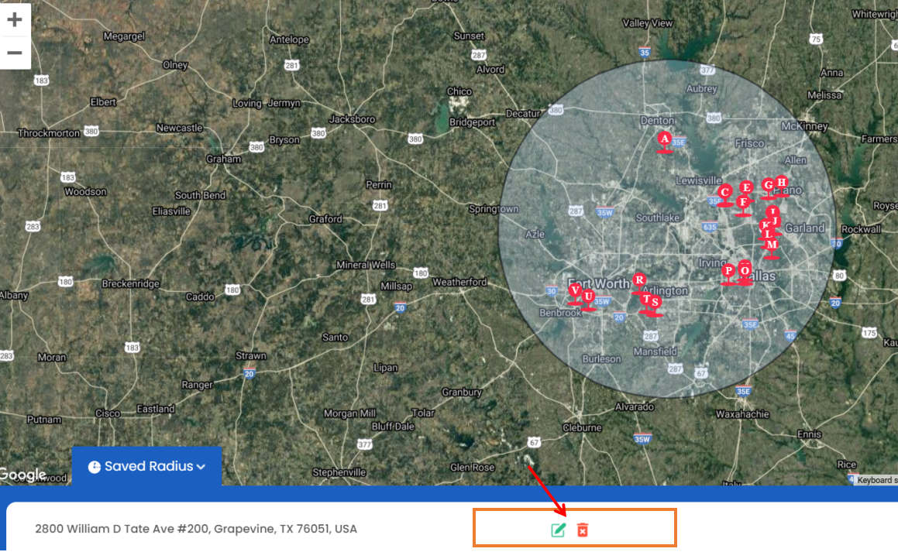Select marker V near Fort Worth
898x552 pixels.
coord(575,291)
